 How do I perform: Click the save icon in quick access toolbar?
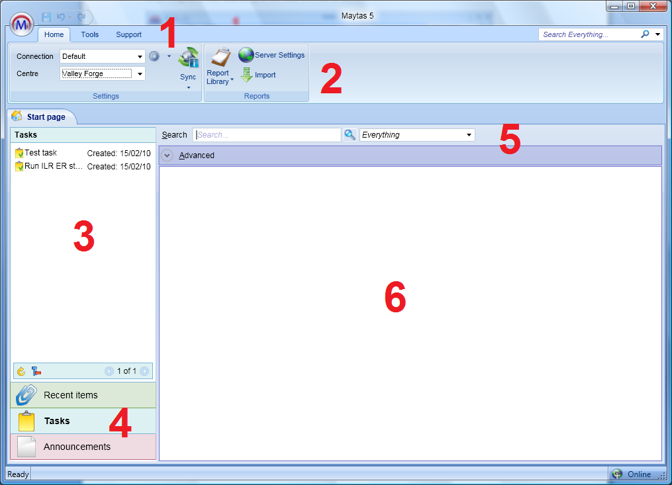coord(46,17)
